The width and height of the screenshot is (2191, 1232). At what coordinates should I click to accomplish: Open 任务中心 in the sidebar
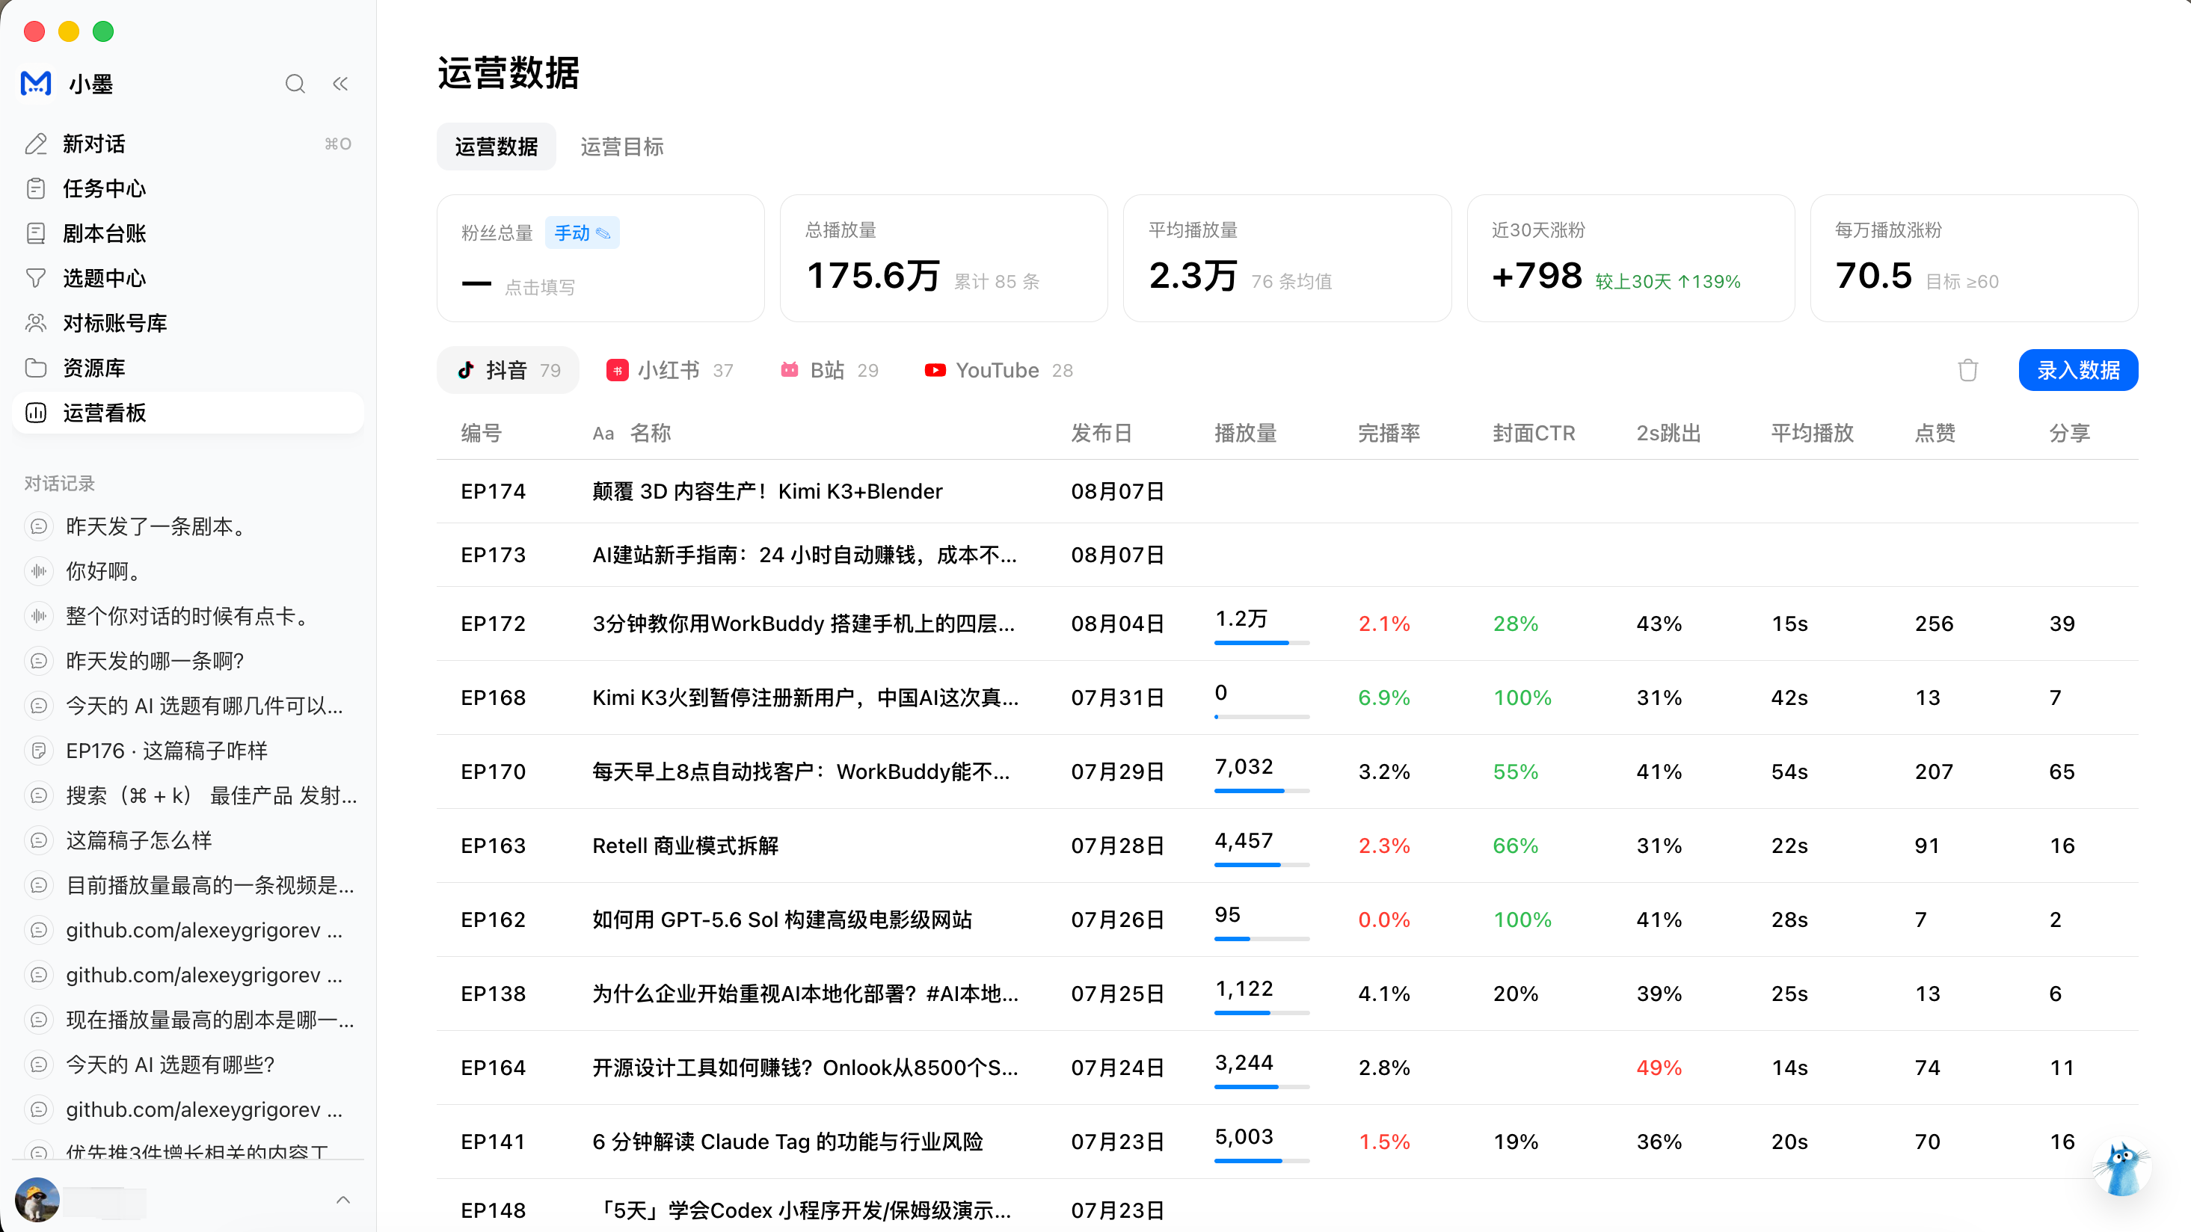(x=188, y=188)
